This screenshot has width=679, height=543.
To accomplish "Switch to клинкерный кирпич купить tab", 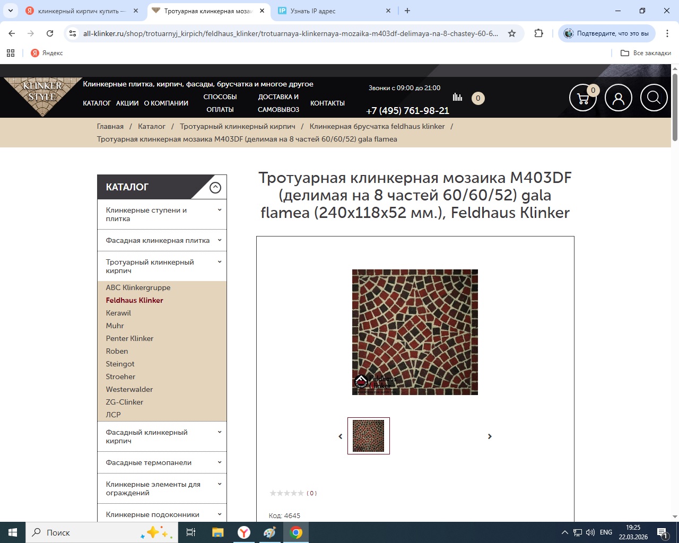I will (82, 11).
